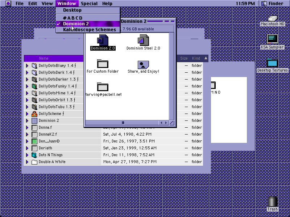Expand the DollyDotsFunky 1.4 ƒ disclosure triangle
The image size is (290, 217).
click(x=27, y=86)
